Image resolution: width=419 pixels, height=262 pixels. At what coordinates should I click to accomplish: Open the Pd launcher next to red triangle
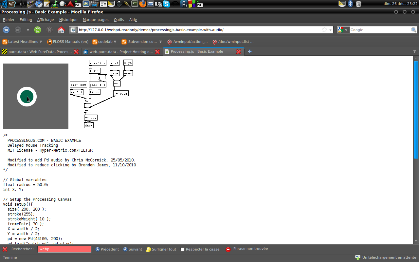coord(78,4)
